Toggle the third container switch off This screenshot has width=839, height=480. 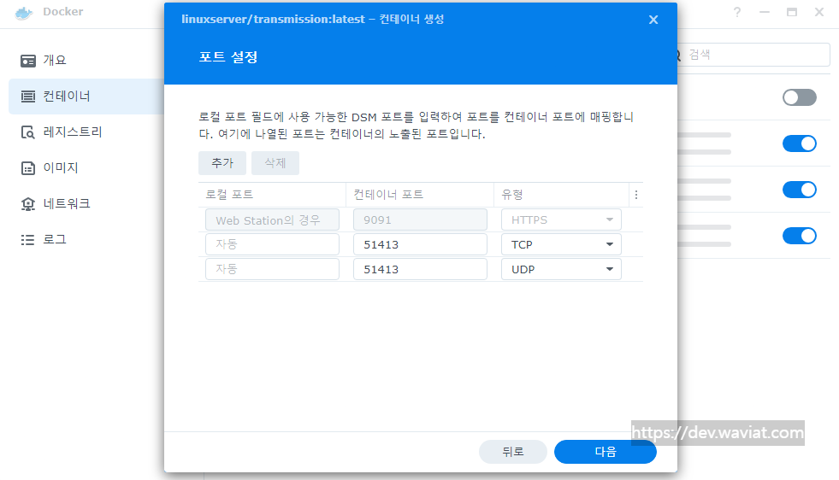tap(800, 190)
